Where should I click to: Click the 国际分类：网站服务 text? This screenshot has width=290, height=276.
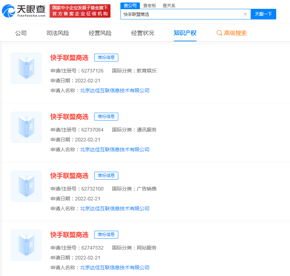tap(134, 248)
